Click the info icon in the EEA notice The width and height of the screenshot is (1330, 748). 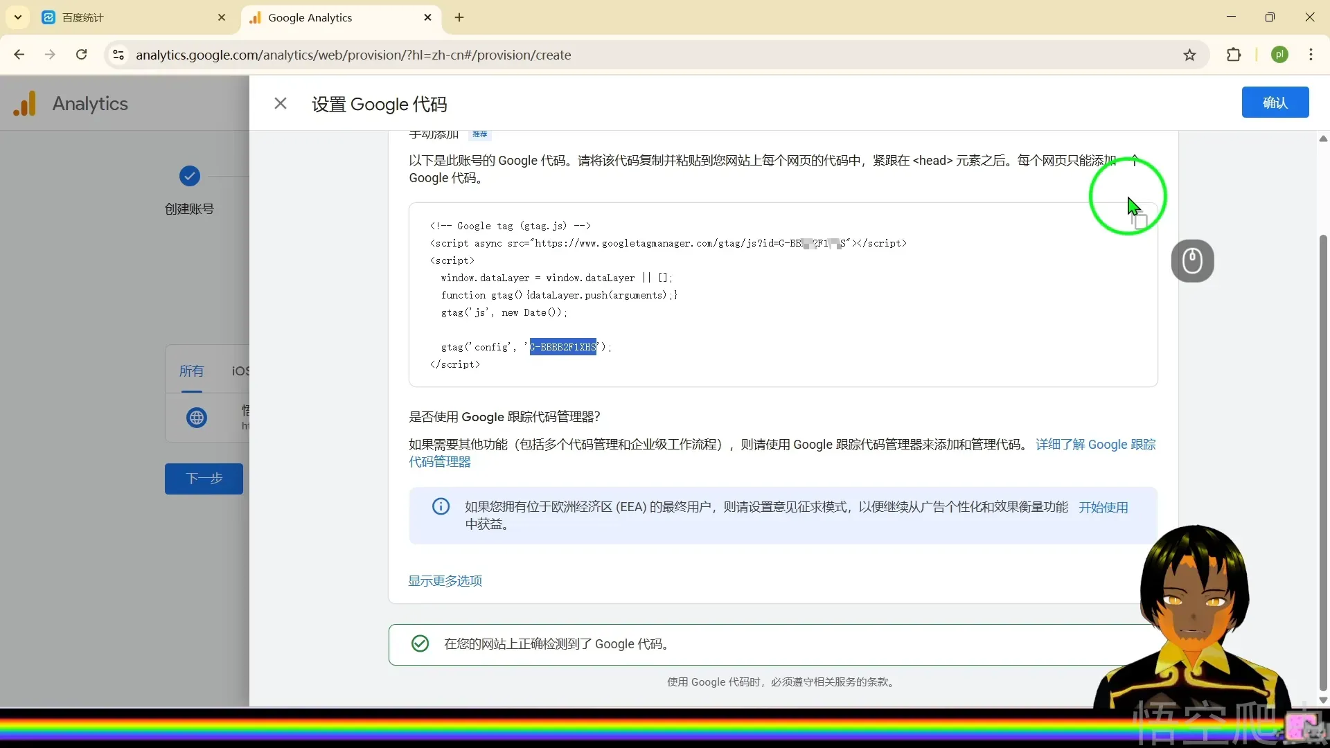[x=441, y=506]
